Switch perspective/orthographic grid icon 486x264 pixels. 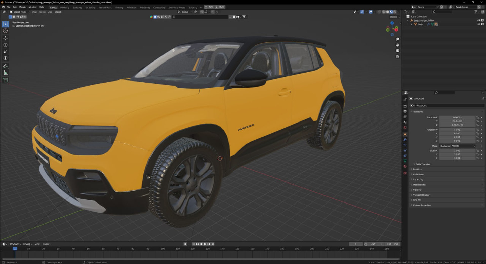coord(397,56)
